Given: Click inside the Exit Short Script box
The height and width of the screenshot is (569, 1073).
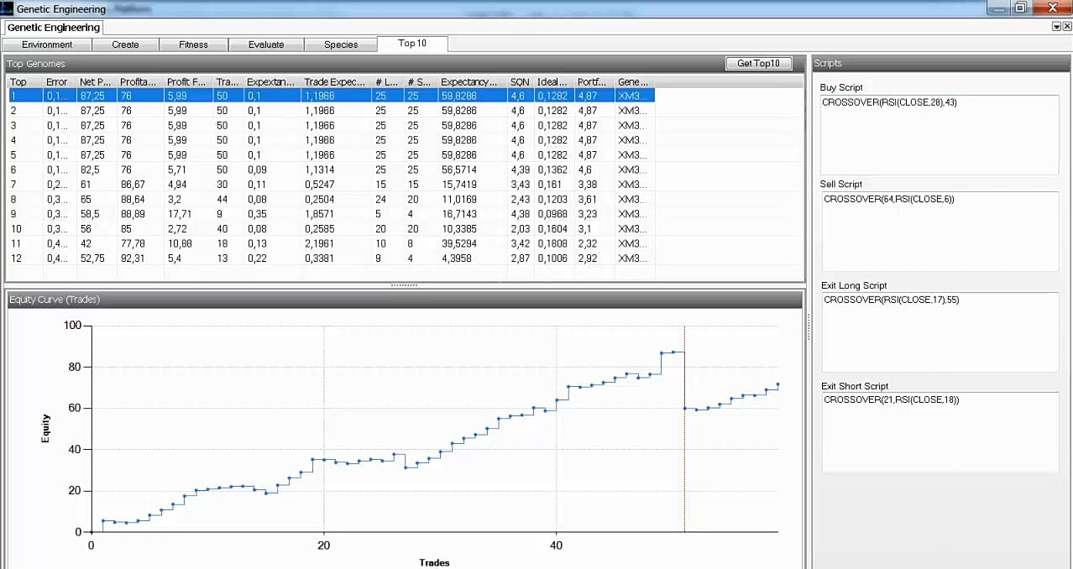Looking at the screenshot, I should [939, 432].
